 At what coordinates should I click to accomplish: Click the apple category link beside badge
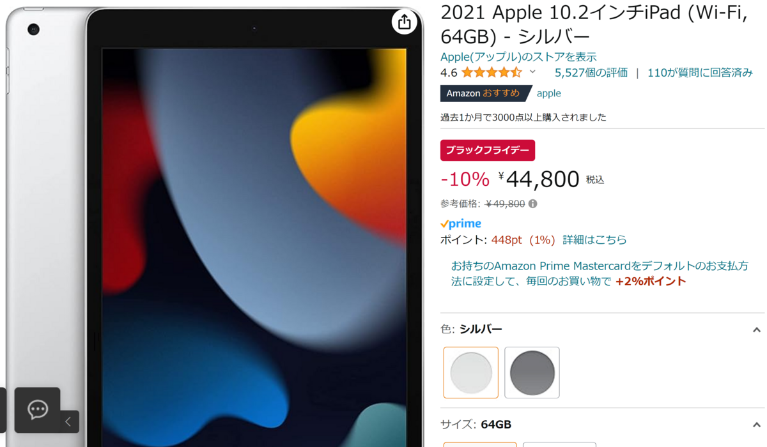[x=548, y=93]
